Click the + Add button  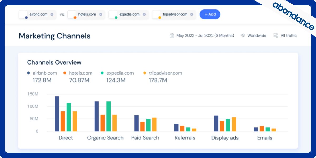pyautogui.click(x=210, y=14)
